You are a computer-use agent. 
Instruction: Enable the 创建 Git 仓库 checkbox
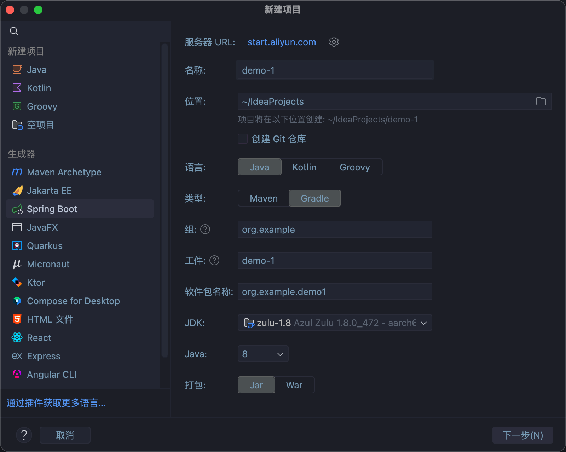[243, 139]
